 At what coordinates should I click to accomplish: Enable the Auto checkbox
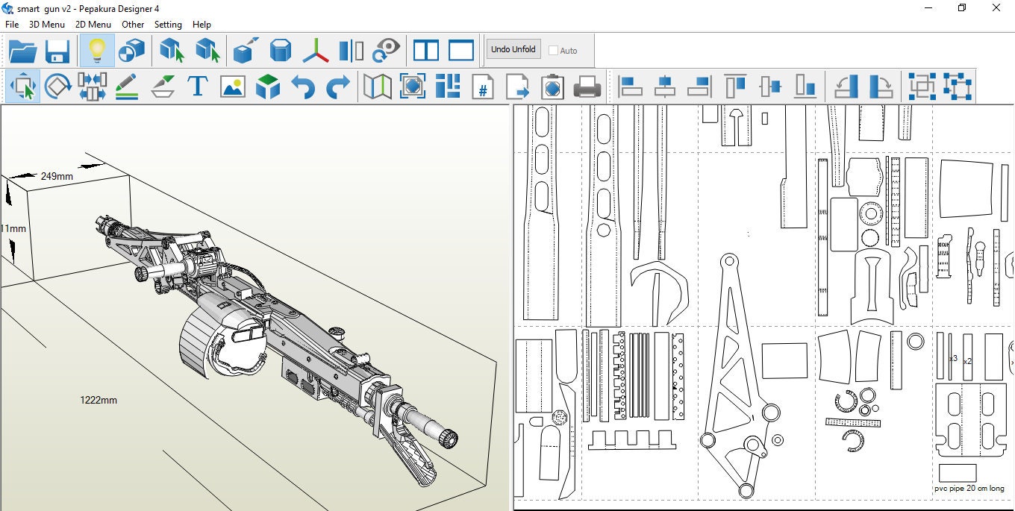point(552,51)
